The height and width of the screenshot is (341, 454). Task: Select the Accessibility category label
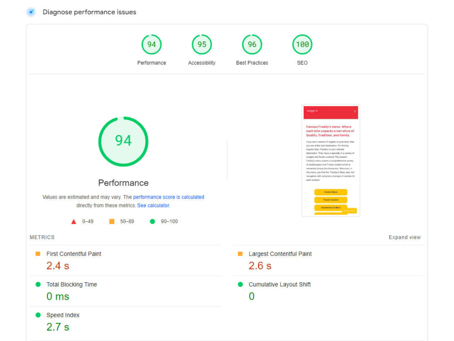pyautogui.click(x=202, y=63)
